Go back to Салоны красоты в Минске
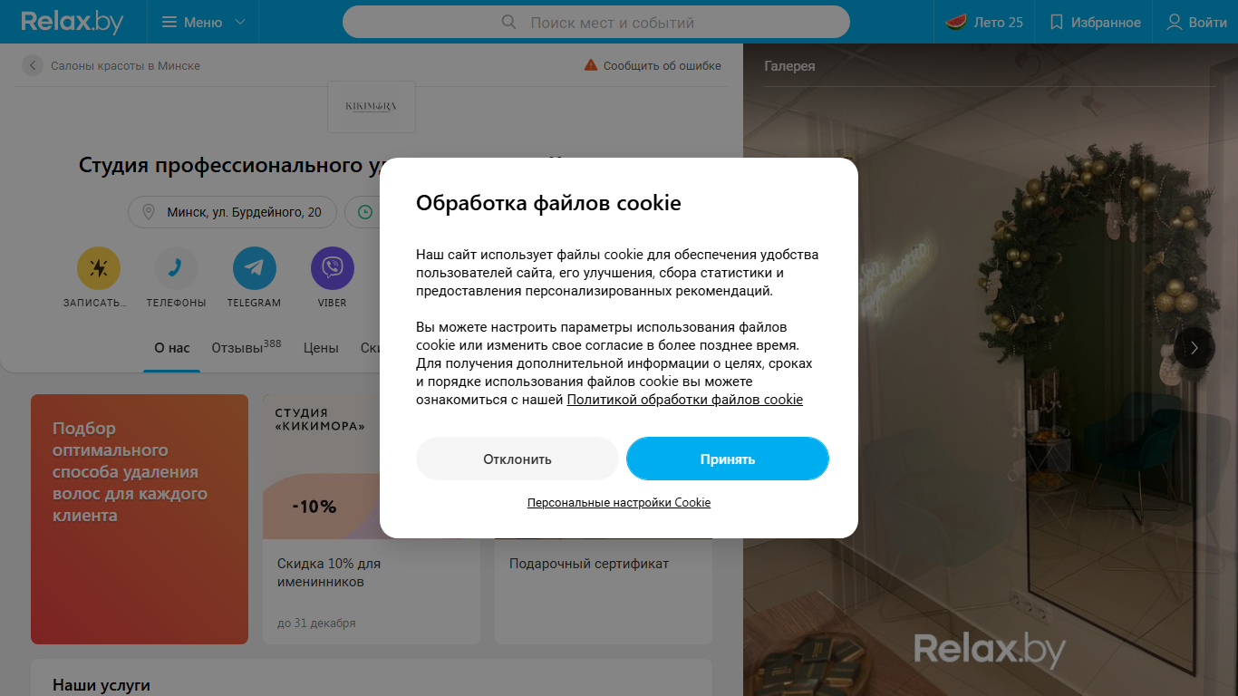Viewport: 1238px width, 696px height. [x=112, y=65]
